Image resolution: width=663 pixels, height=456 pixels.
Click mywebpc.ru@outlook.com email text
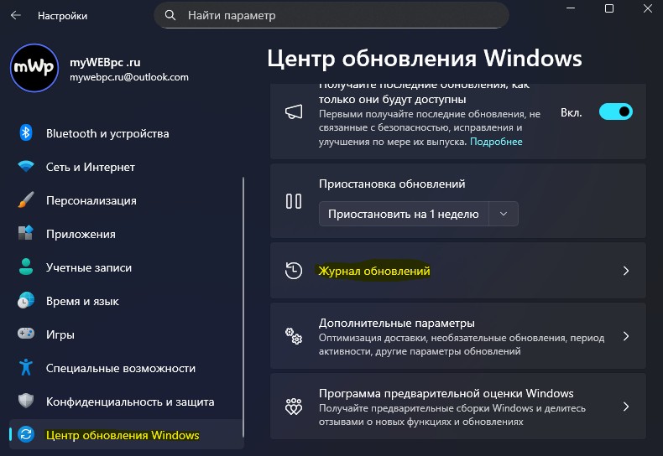click(x=129, y=77)
